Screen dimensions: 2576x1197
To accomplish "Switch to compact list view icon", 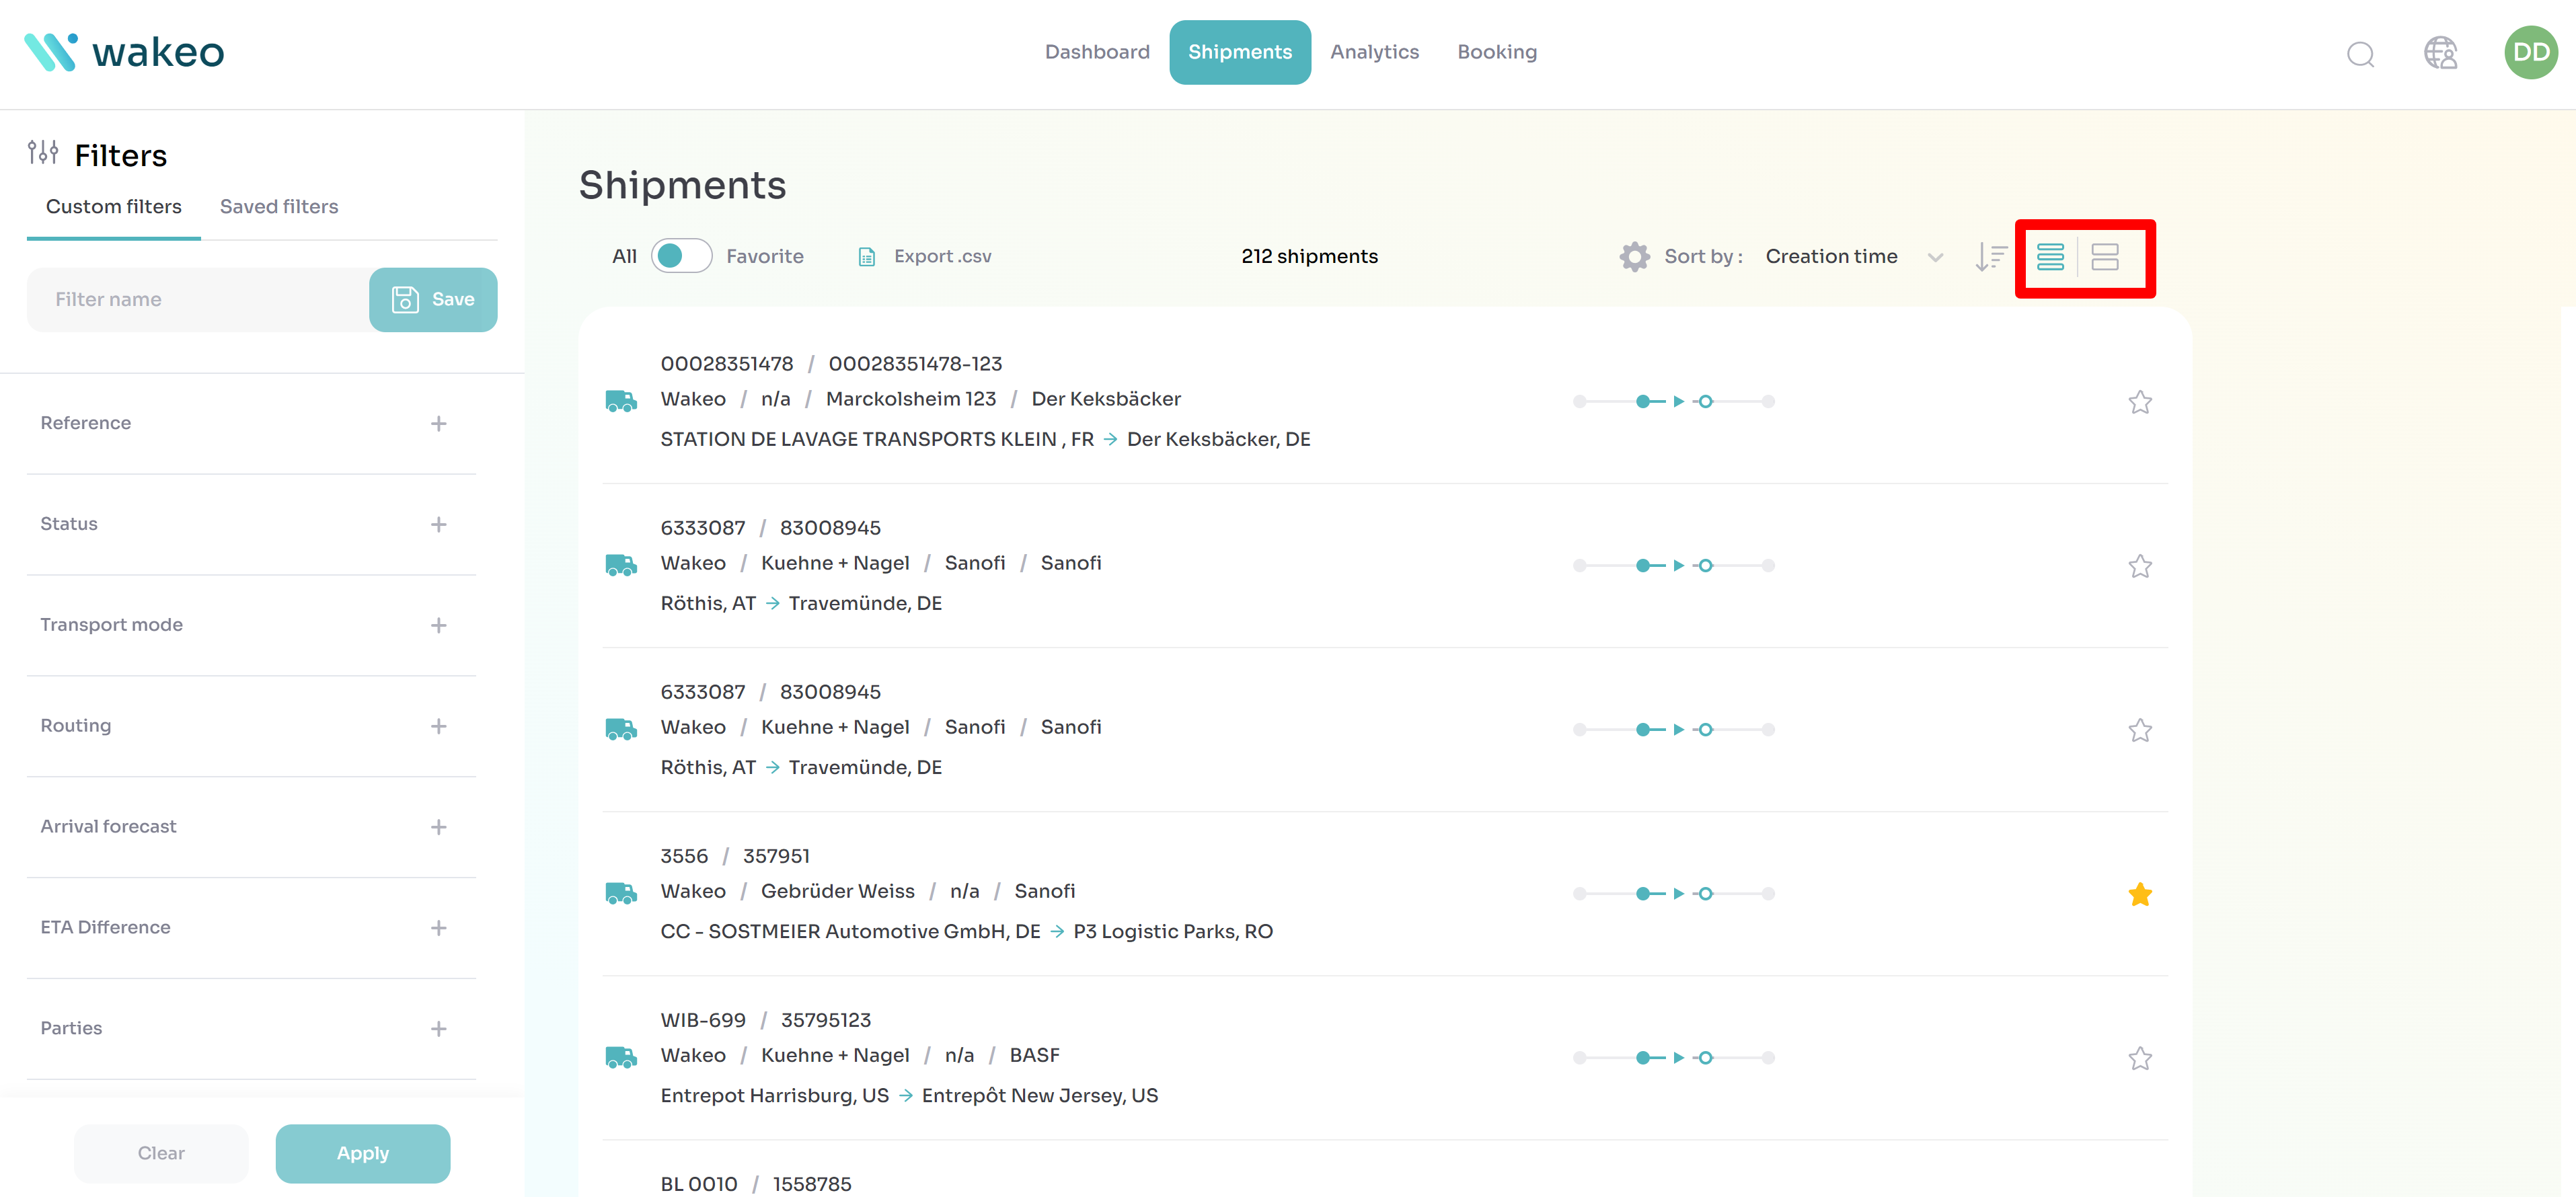I will 2050,257.
